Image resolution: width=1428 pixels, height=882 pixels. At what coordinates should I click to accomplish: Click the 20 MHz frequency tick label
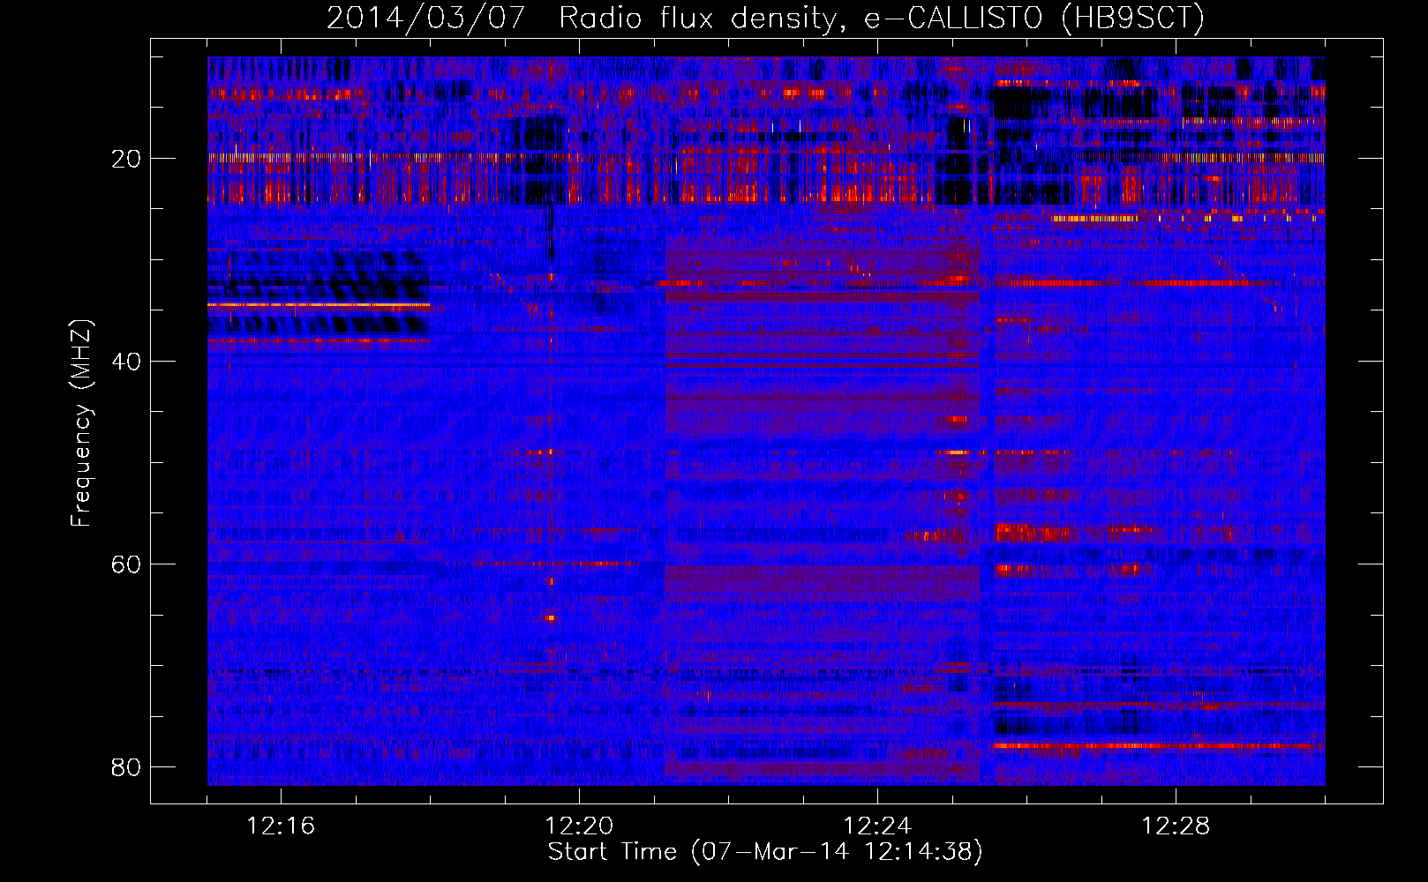126,159
